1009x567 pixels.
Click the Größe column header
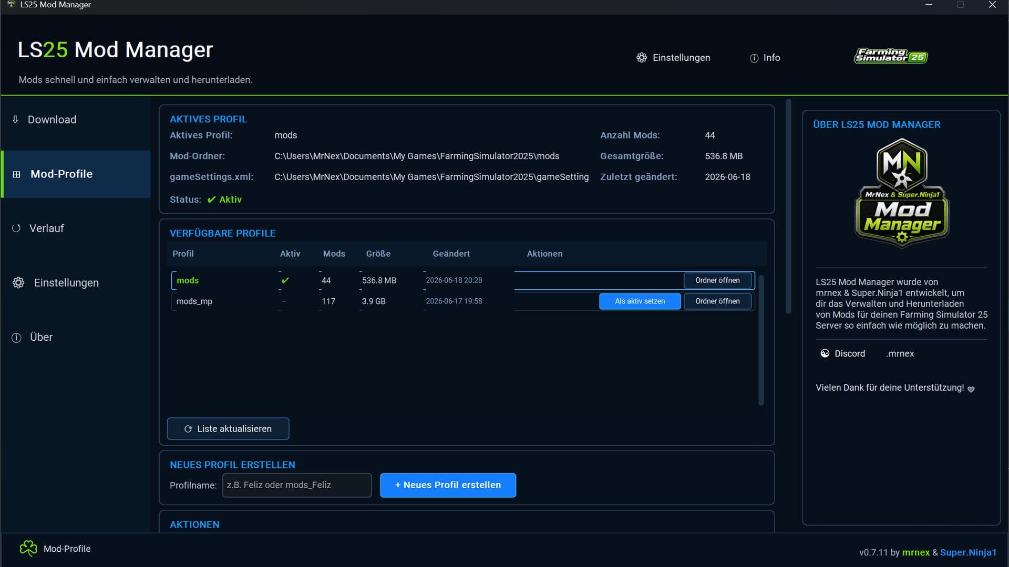pyautogui.click(x=378, y=254)
